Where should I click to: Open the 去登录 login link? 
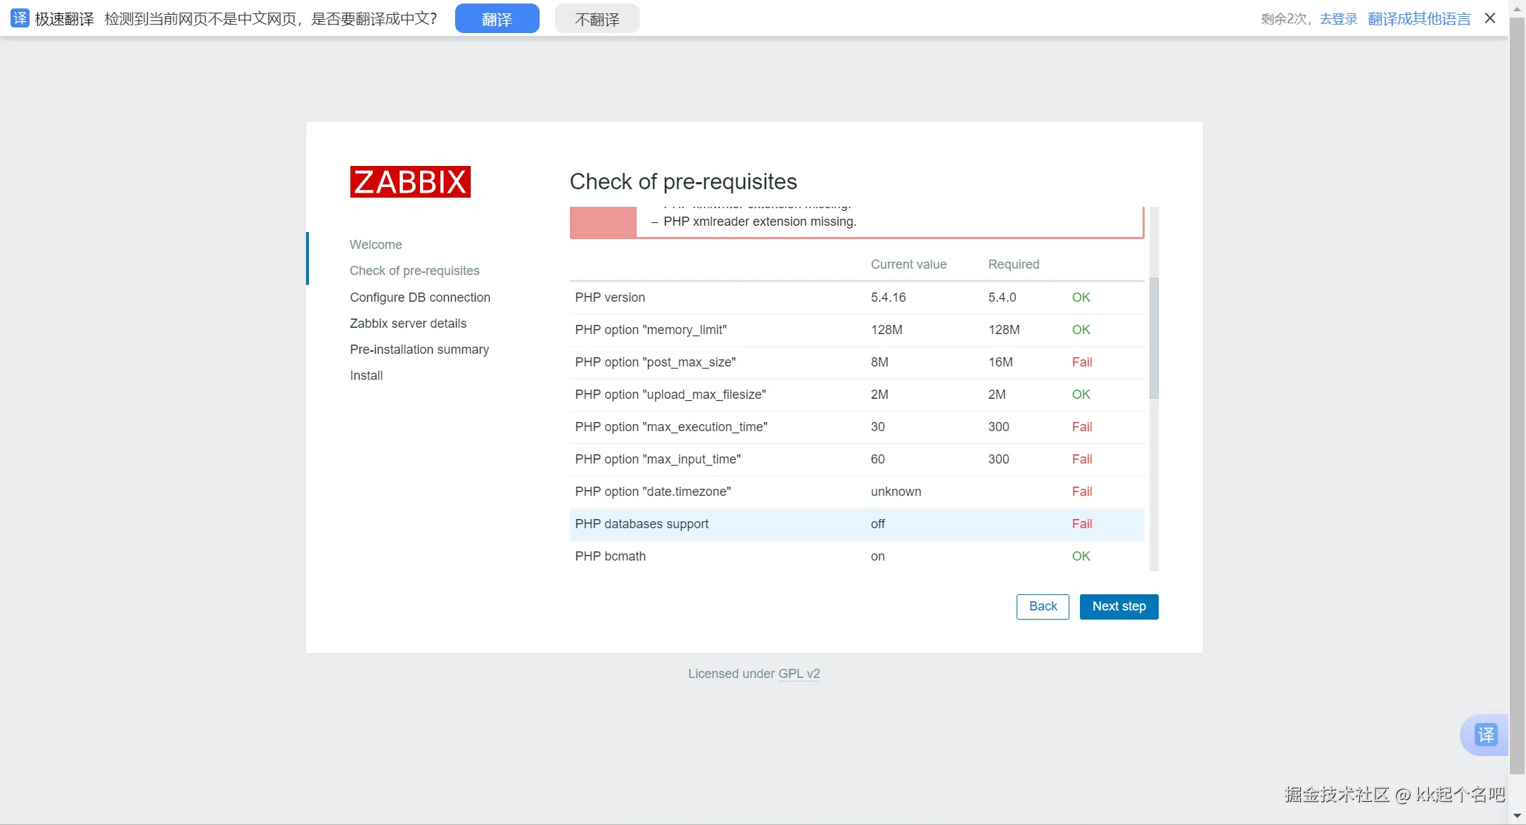click(1338, 19)
